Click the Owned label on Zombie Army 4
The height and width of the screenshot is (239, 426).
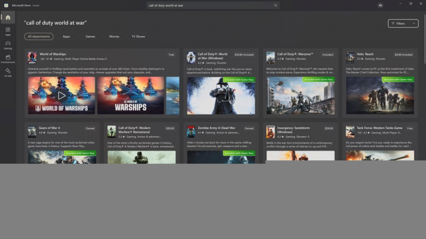(249, 128)
